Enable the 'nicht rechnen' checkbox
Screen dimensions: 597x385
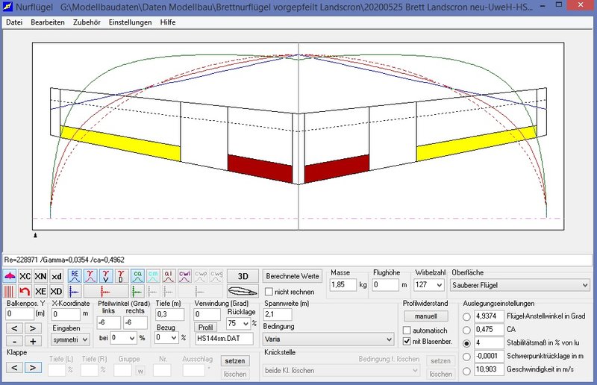(269, 292)
